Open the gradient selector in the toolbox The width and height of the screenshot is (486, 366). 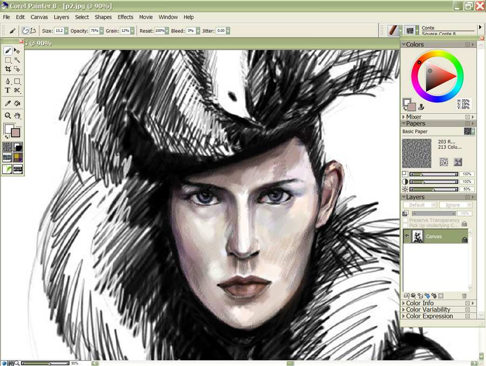pyautogui.click(x=18, y=147)
